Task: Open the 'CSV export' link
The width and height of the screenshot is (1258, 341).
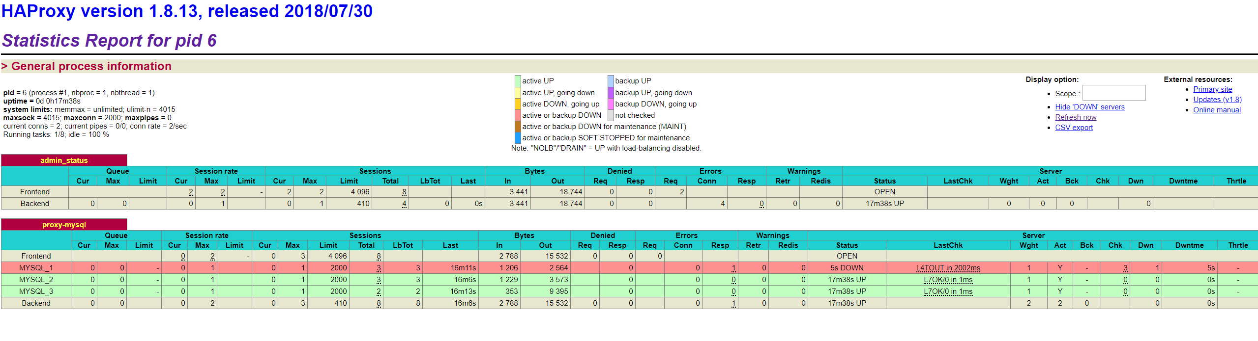Action: click(1074, 128)
